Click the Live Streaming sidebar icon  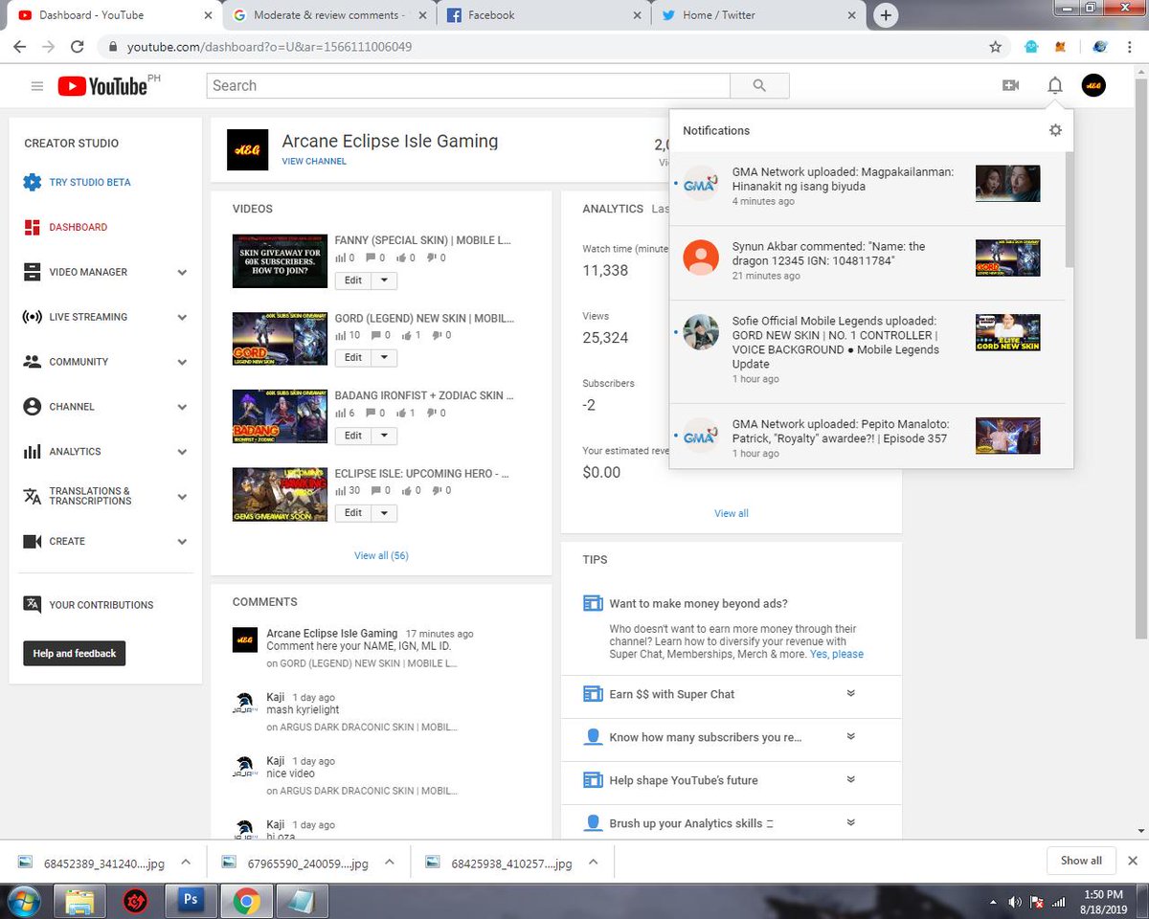(33, 317)
